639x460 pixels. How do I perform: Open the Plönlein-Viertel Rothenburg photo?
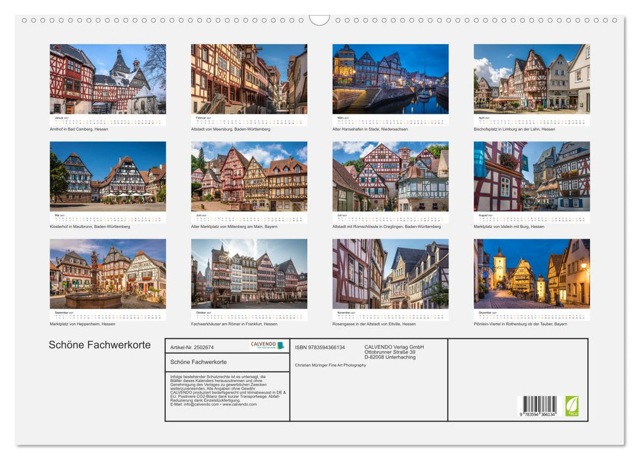pos(532,273)
